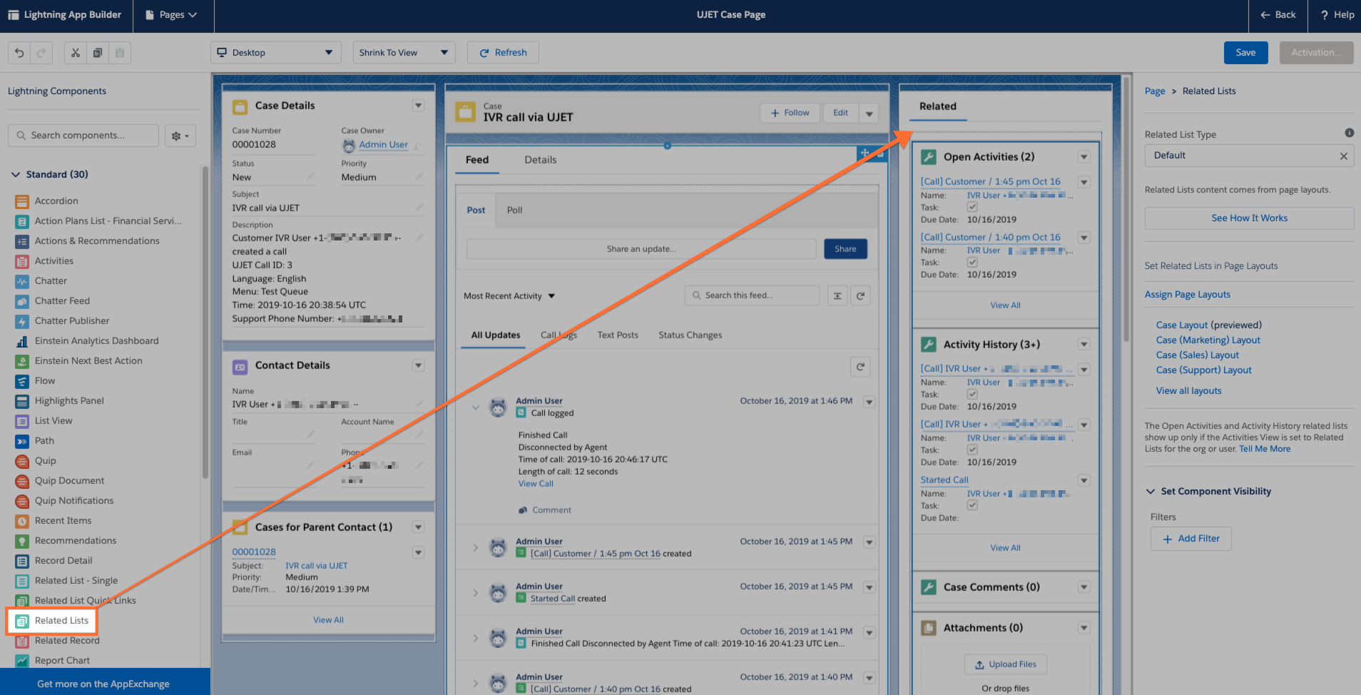Select the Report Chart component icon
Viewport: 1361px width, 695px height.
pos(22,661)
